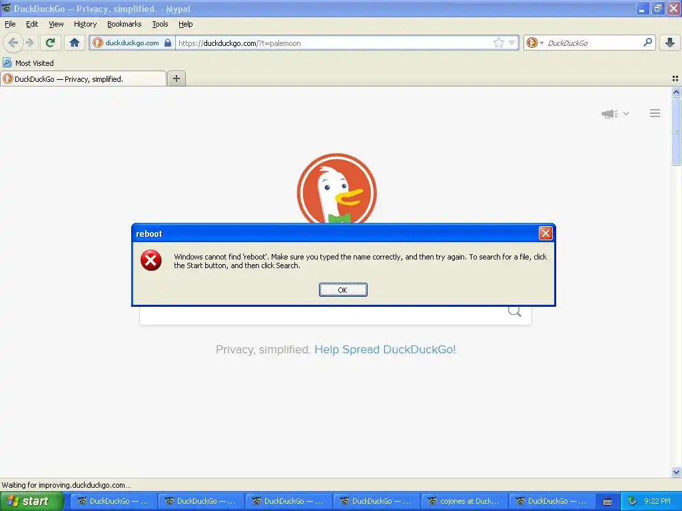Open the URL history dropdown arrow

pos(512,43)
